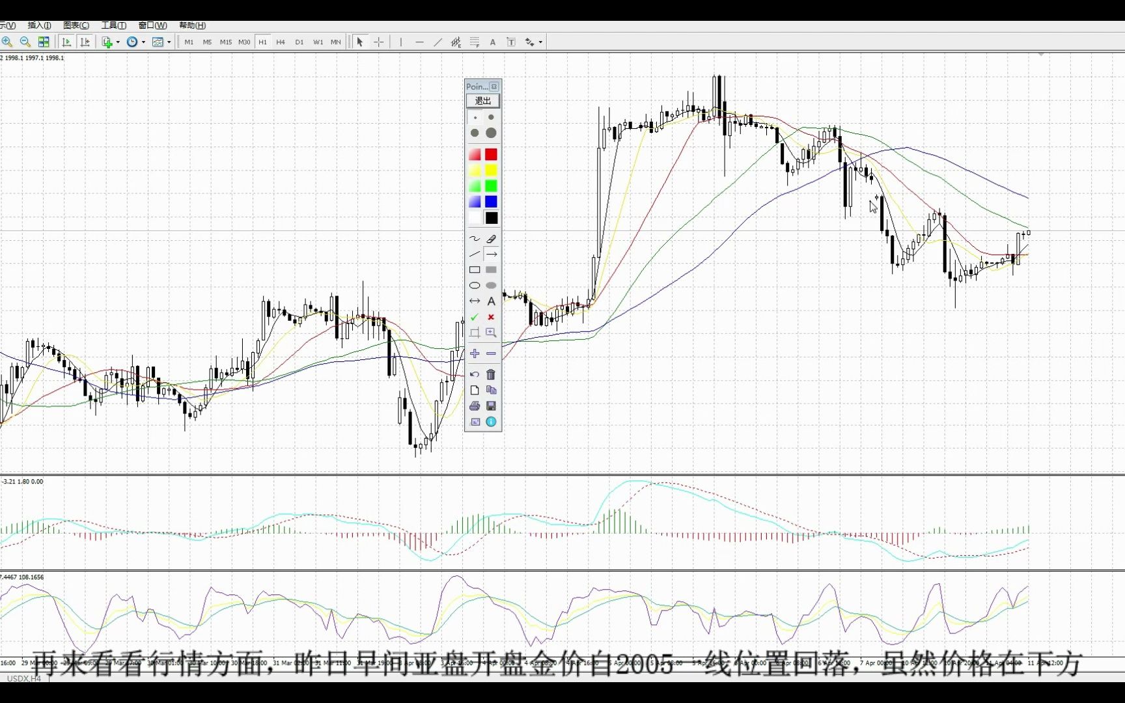This screenshot has height=703, width=1125.
Task: Select the filled ellipse tool
Action: click(x=491, y=286)
